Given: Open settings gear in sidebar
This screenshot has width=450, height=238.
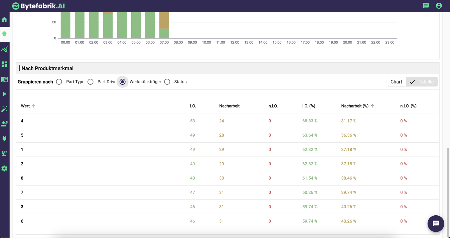Looking at the screenshot, I should pyautogui.click(x=4, y=169).
